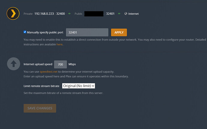Click the 'Private' label
207x129 pixels.
click(28, 14)
